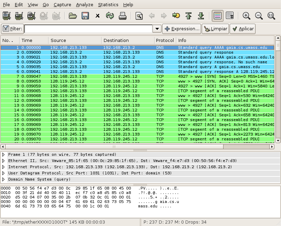Reload the current capture file
Viewport: 281px width, 226px height.
click(110, 16)
